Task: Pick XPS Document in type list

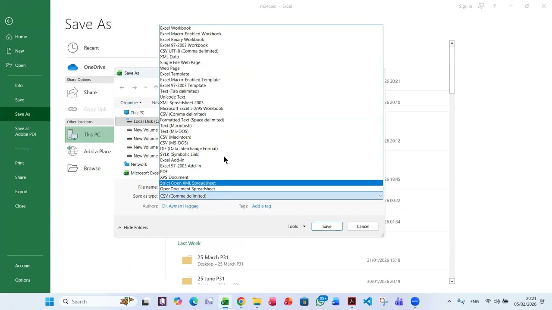Action: (x=271, y=177)
